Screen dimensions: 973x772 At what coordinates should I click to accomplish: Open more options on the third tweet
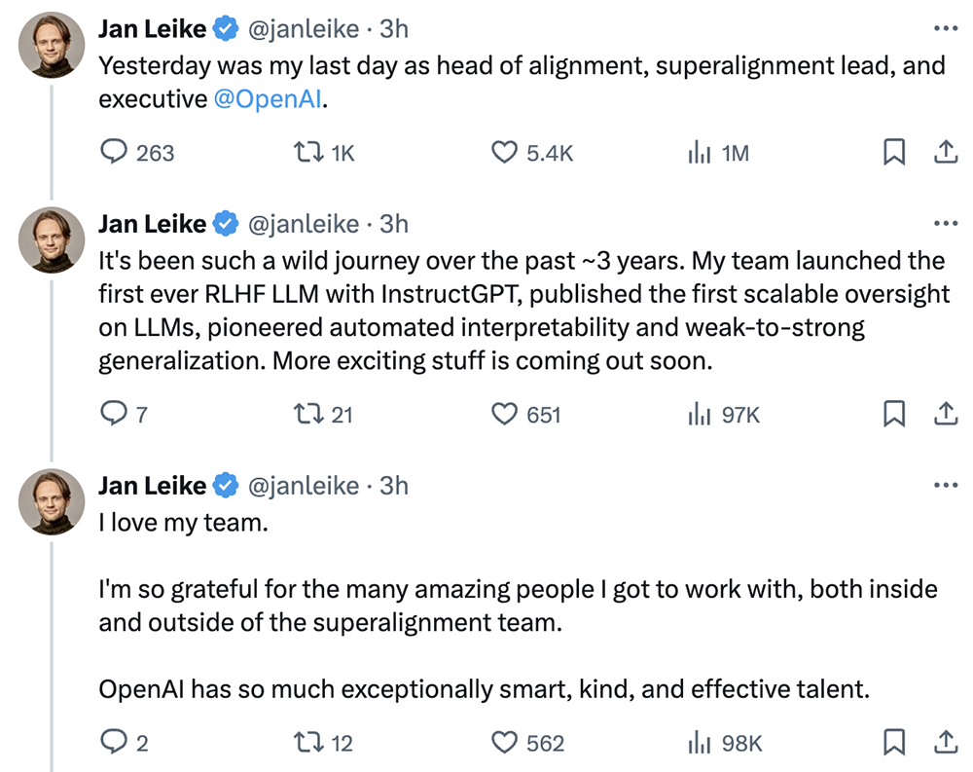coord(945,485)
